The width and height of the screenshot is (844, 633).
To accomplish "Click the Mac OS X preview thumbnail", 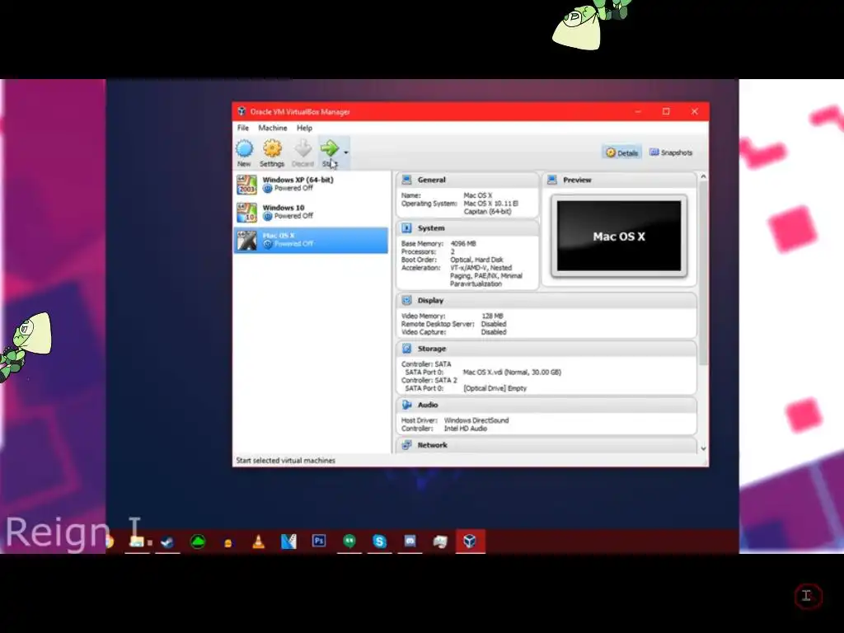I will (619, 236).
